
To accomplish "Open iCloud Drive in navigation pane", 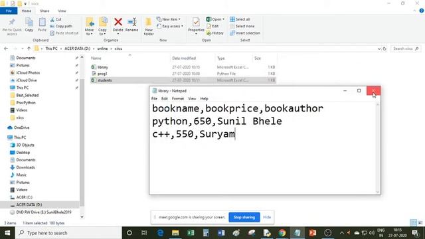I will (27, 80).
